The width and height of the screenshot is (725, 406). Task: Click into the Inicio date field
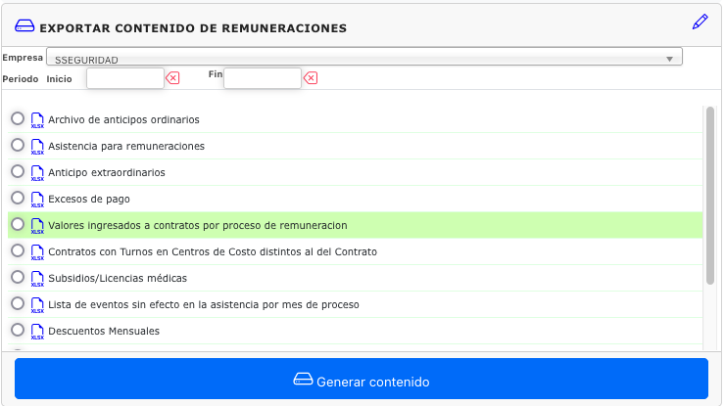124,78
